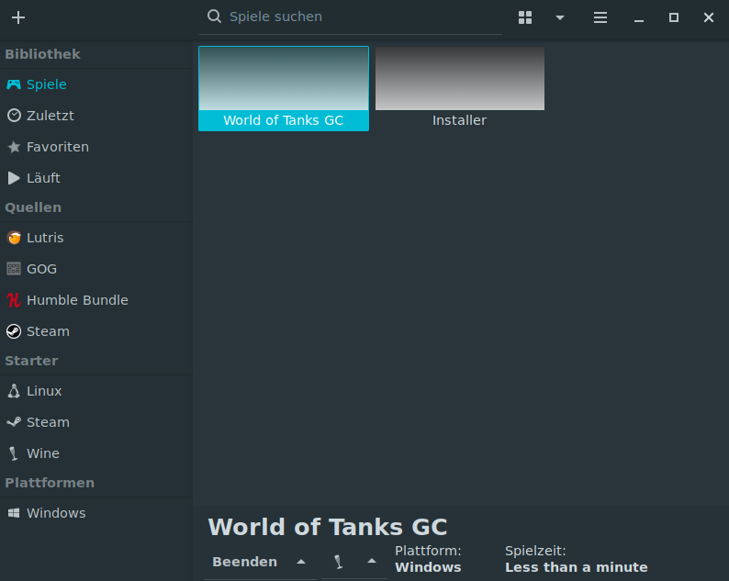Filter by Steam under Starter
Viewport: 729px width, 581px height.
point(96,422)
